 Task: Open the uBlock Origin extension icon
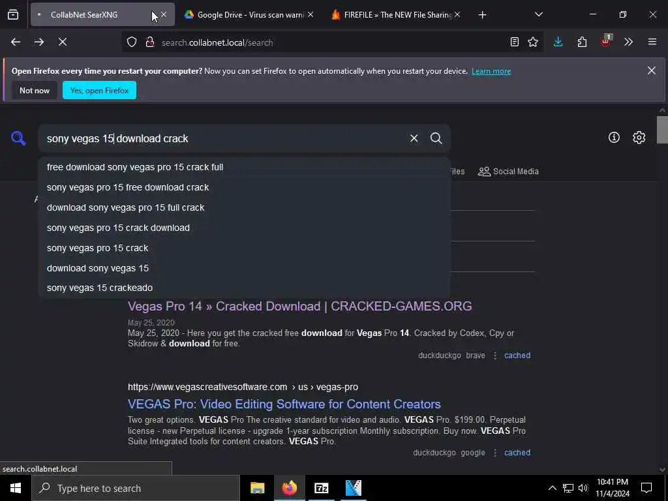click(606, 41)
